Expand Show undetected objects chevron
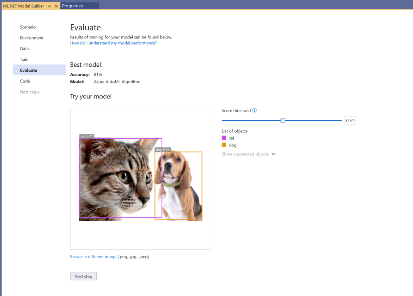 [273, 154]
